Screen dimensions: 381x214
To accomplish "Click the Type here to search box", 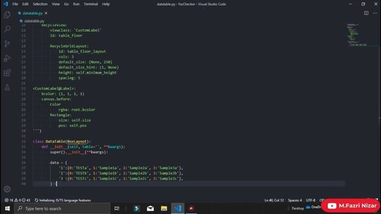I will (x=62, y=209).
